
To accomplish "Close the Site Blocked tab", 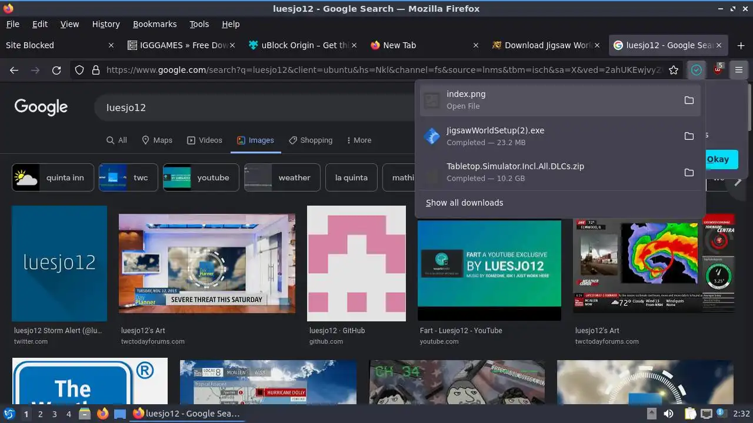I will [111, 45].
